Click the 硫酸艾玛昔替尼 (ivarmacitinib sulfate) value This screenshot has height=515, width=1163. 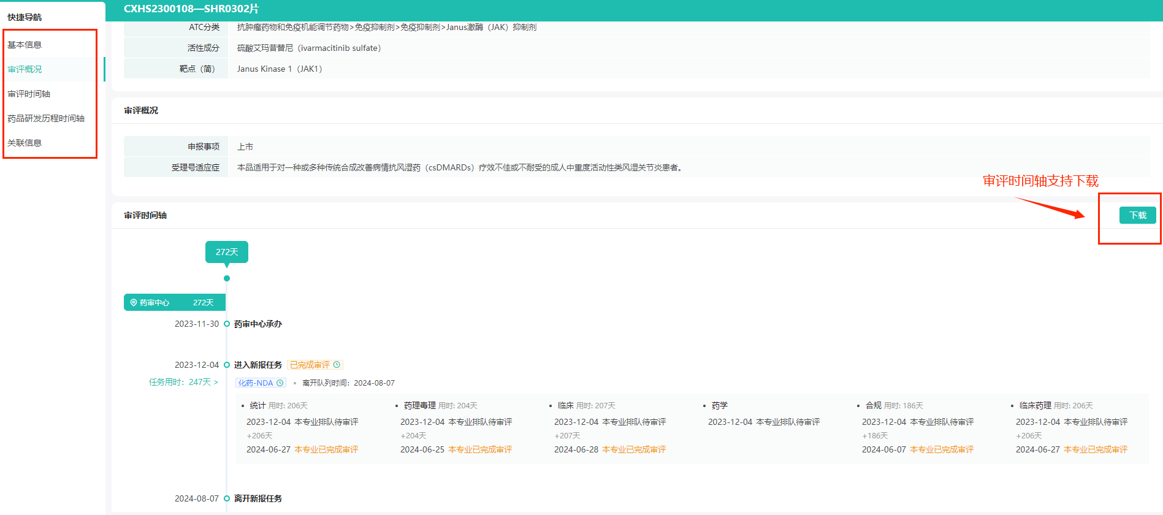(309, 48)
